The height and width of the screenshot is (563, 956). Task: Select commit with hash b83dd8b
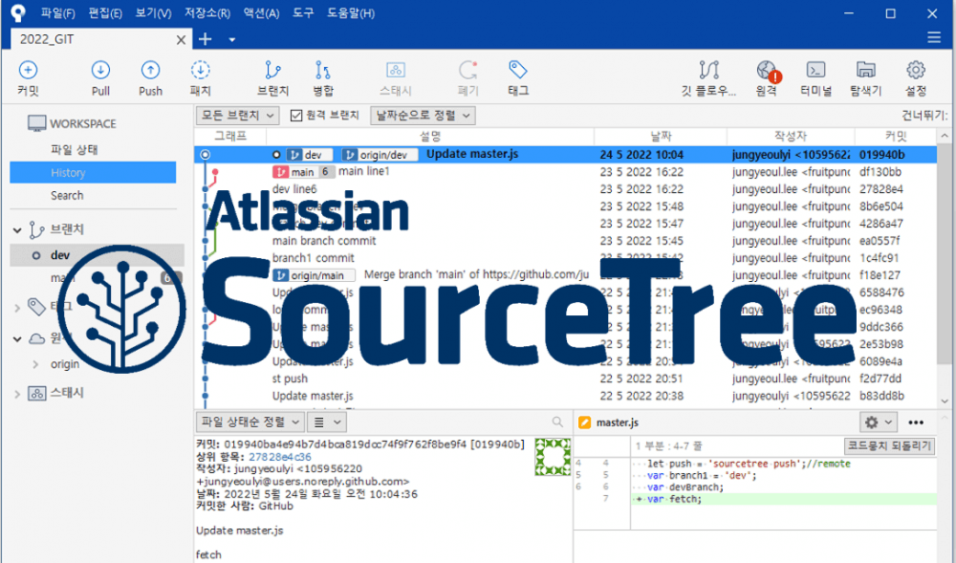point(565,396)
